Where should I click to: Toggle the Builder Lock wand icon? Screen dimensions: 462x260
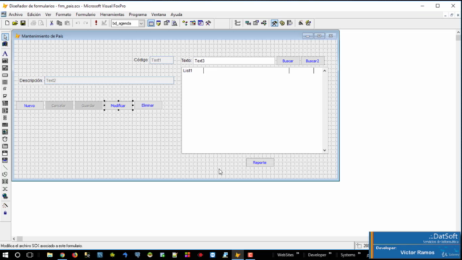tap(5, 205)
